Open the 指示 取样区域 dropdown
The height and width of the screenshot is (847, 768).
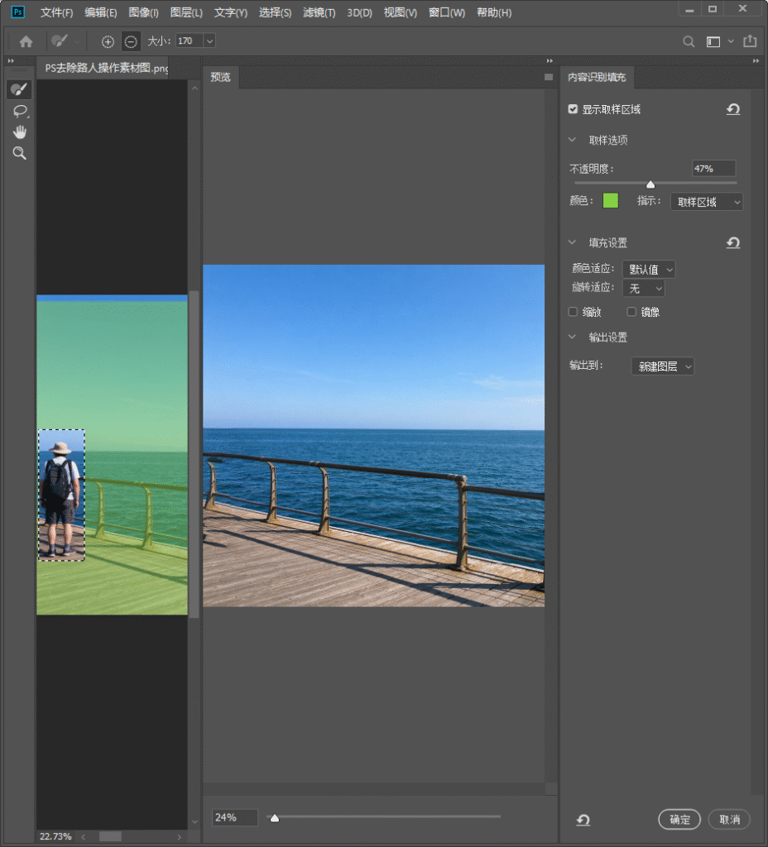click(x=707, y=202)
